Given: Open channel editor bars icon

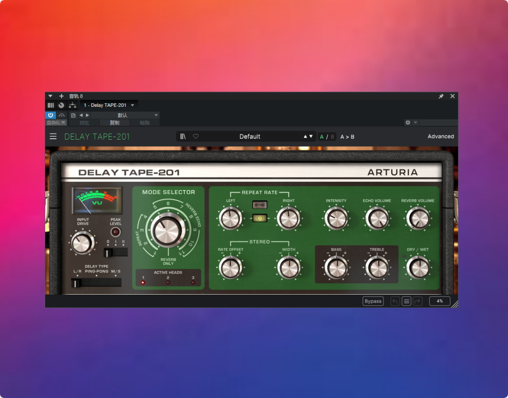Looking at the screenshot, I should [51, 105].
